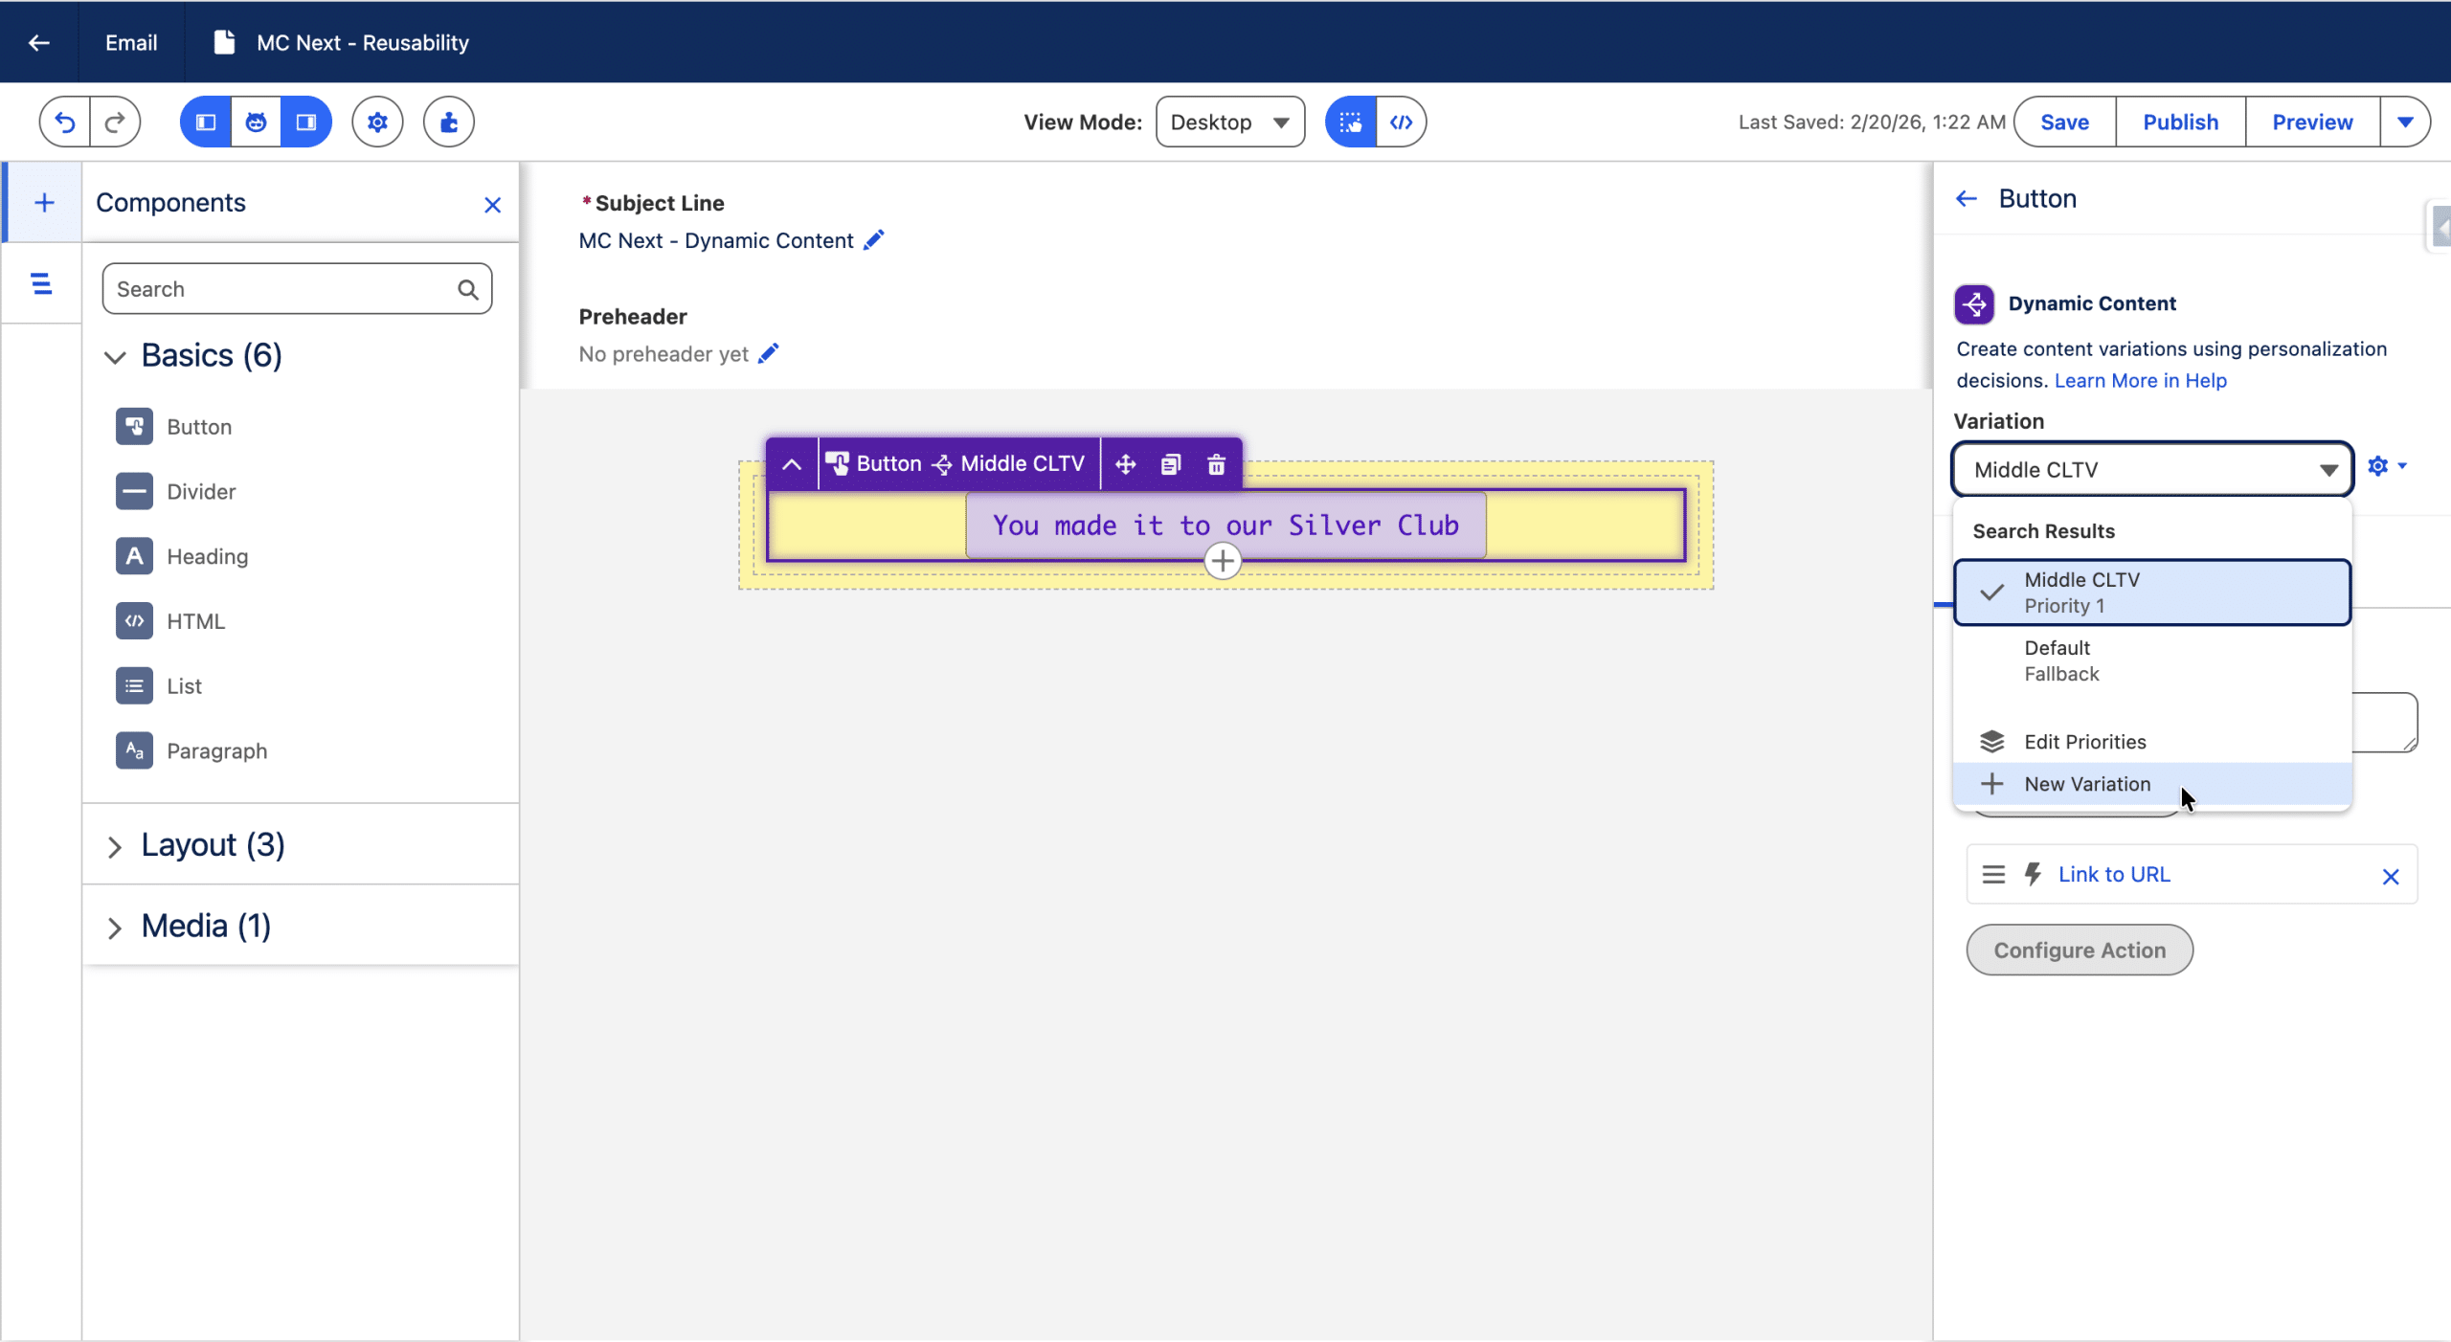This screenshot has height=1342, width=2451.
Task: Toggle right panel visibility button
Action: [x=306, y=122]
